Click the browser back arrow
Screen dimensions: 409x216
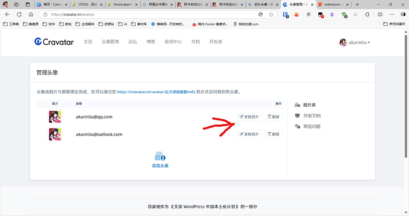click(7, 15)
